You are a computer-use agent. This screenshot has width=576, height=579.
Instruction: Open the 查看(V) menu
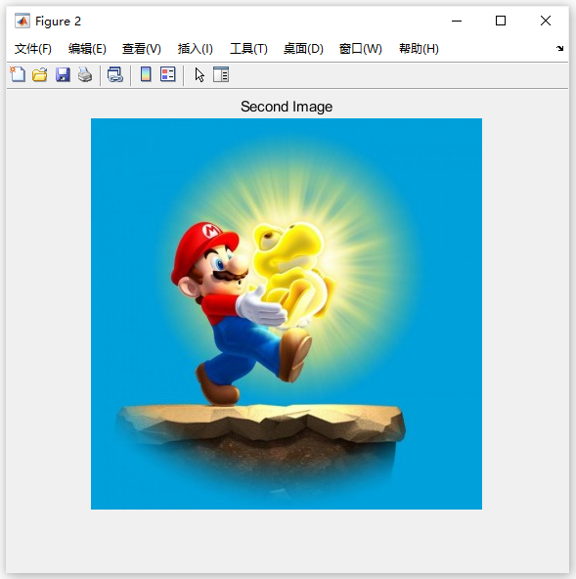point(142,49)
